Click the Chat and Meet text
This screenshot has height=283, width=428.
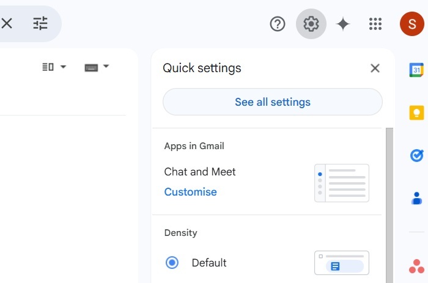[x=200, y=172]
